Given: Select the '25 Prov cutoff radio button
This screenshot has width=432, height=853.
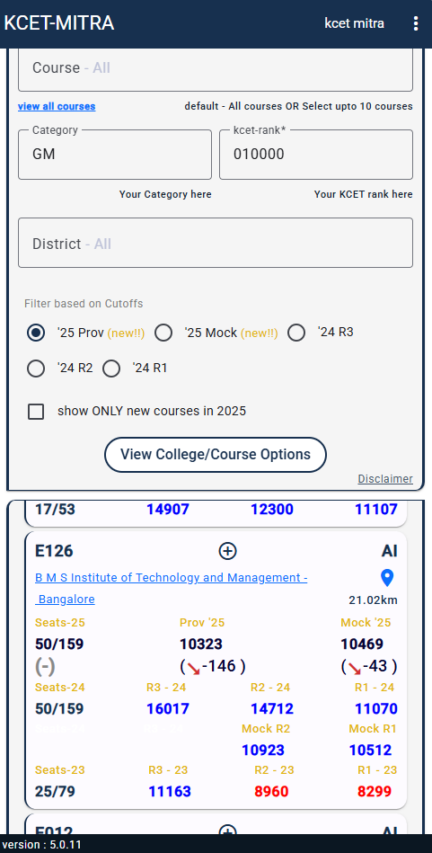Looking at the screenshot, I should coord(36,333).
